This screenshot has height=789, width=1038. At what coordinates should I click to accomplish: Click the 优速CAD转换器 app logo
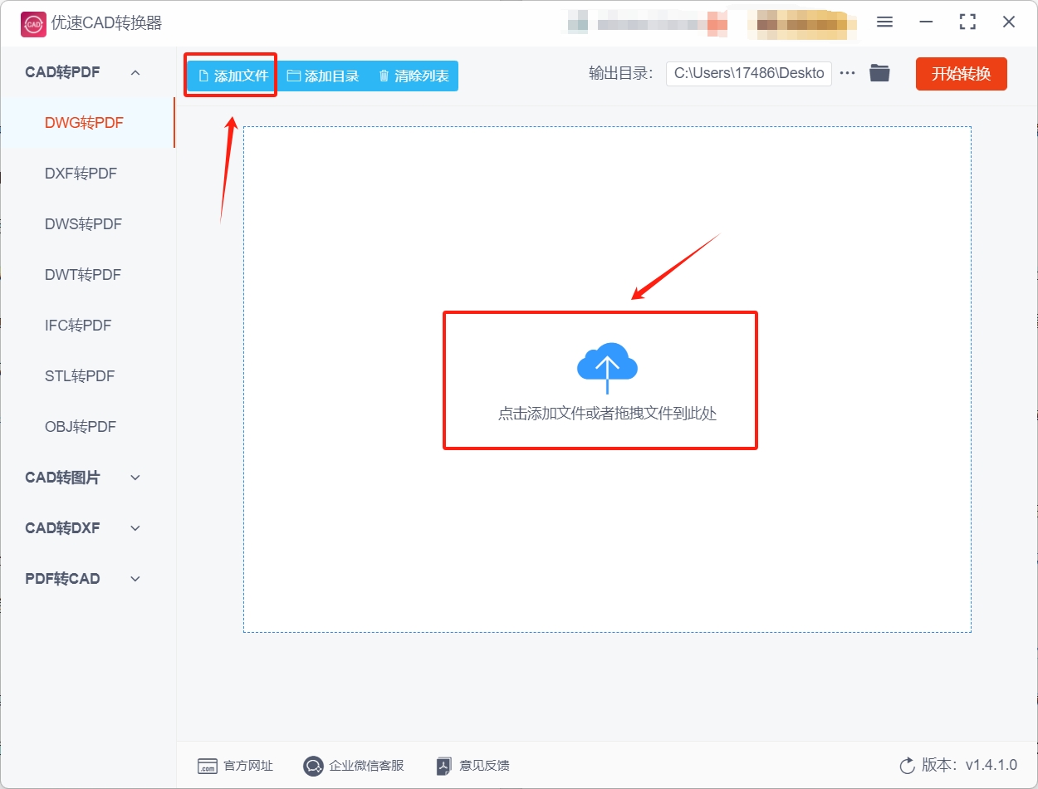tap(32, 23)
